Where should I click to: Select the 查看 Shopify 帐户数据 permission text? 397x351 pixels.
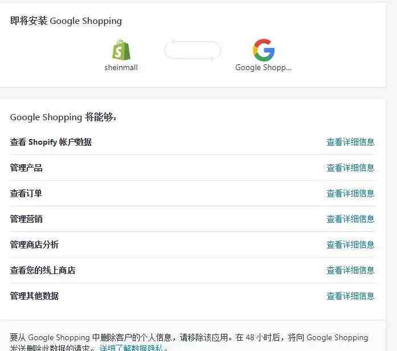[51, 142]
